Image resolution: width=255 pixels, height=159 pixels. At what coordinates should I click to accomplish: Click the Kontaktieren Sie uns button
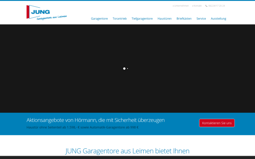pyautogui.click(x=217, y=123)
